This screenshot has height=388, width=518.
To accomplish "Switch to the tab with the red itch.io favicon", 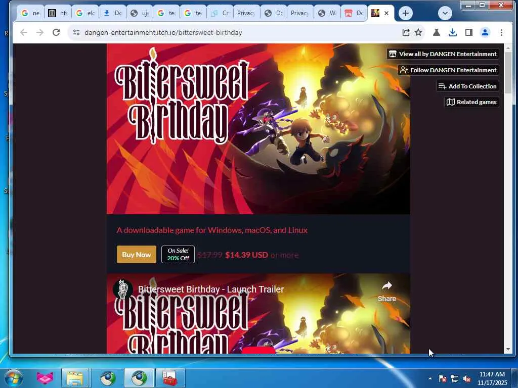I will [354, 13].
